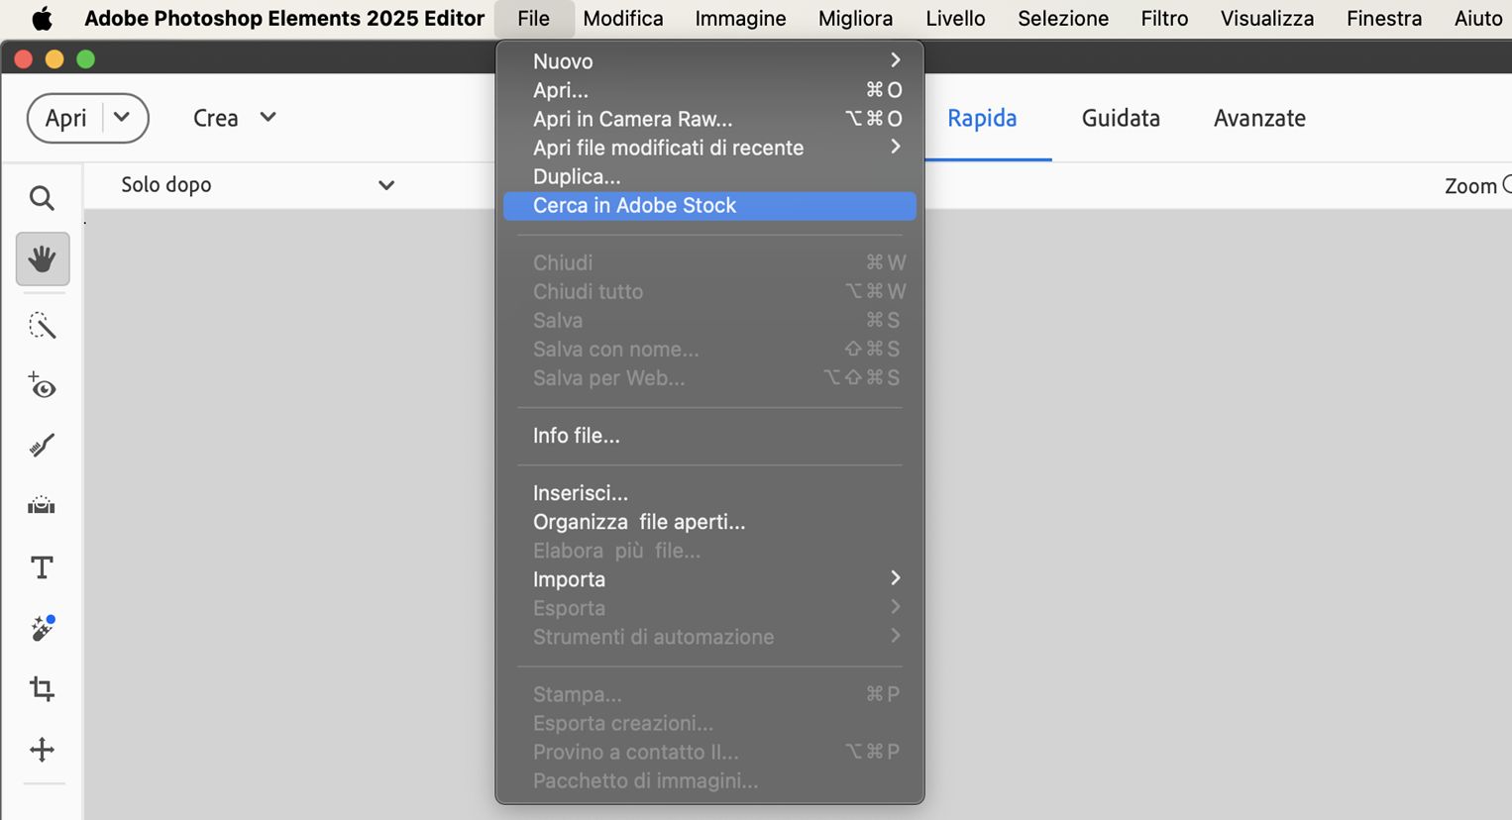Select the Hand tool

[x=42, y=259]
